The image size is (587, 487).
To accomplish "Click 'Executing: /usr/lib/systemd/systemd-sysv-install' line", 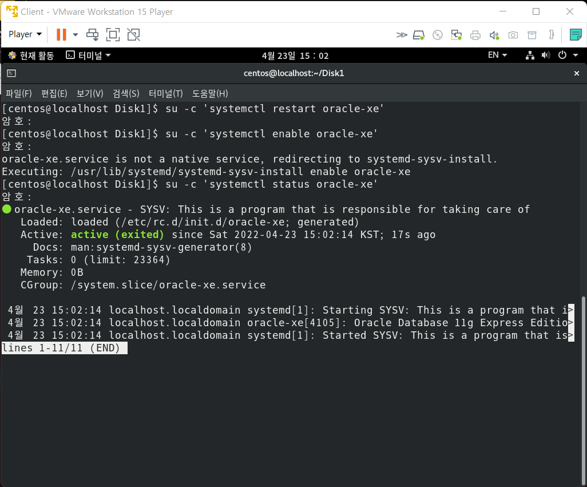I will 207,172.
